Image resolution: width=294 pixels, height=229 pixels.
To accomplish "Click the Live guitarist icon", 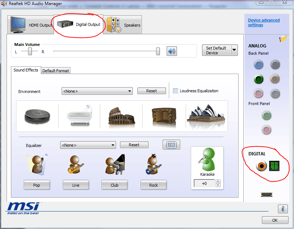I will (76, 164).
